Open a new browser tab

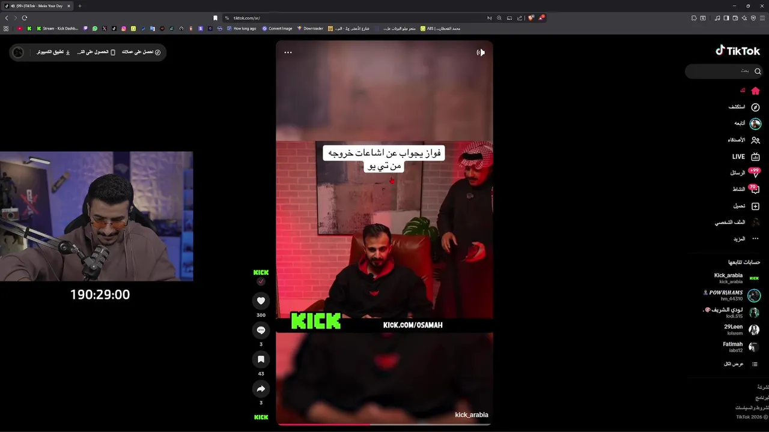coord(79,6)
